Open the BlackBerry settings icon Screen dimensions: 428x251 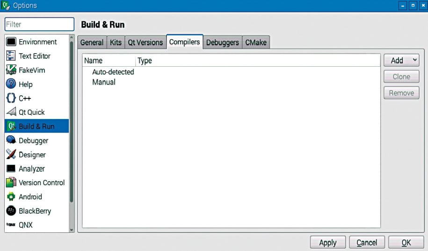coord(11,211)
